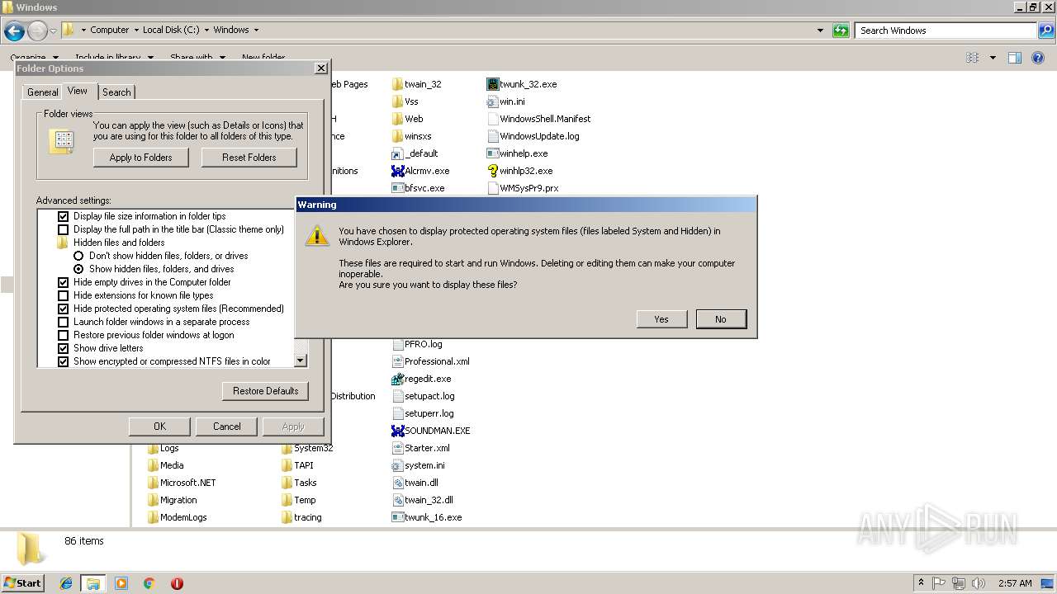Open the Microsoft.NET folder
1057x594 pixels.
coord(182,483)
